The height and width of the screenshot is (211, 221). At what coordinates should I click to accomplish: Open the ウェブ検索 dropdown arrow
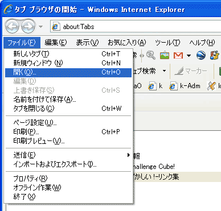164,71
